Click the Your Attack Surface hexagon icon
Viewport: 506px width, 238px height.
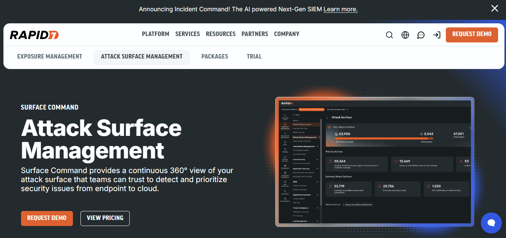pyautogui.click(x=329, y=127)
